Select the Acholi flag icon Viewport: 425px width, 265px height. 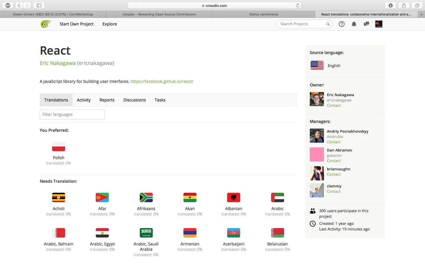point(58,197)
